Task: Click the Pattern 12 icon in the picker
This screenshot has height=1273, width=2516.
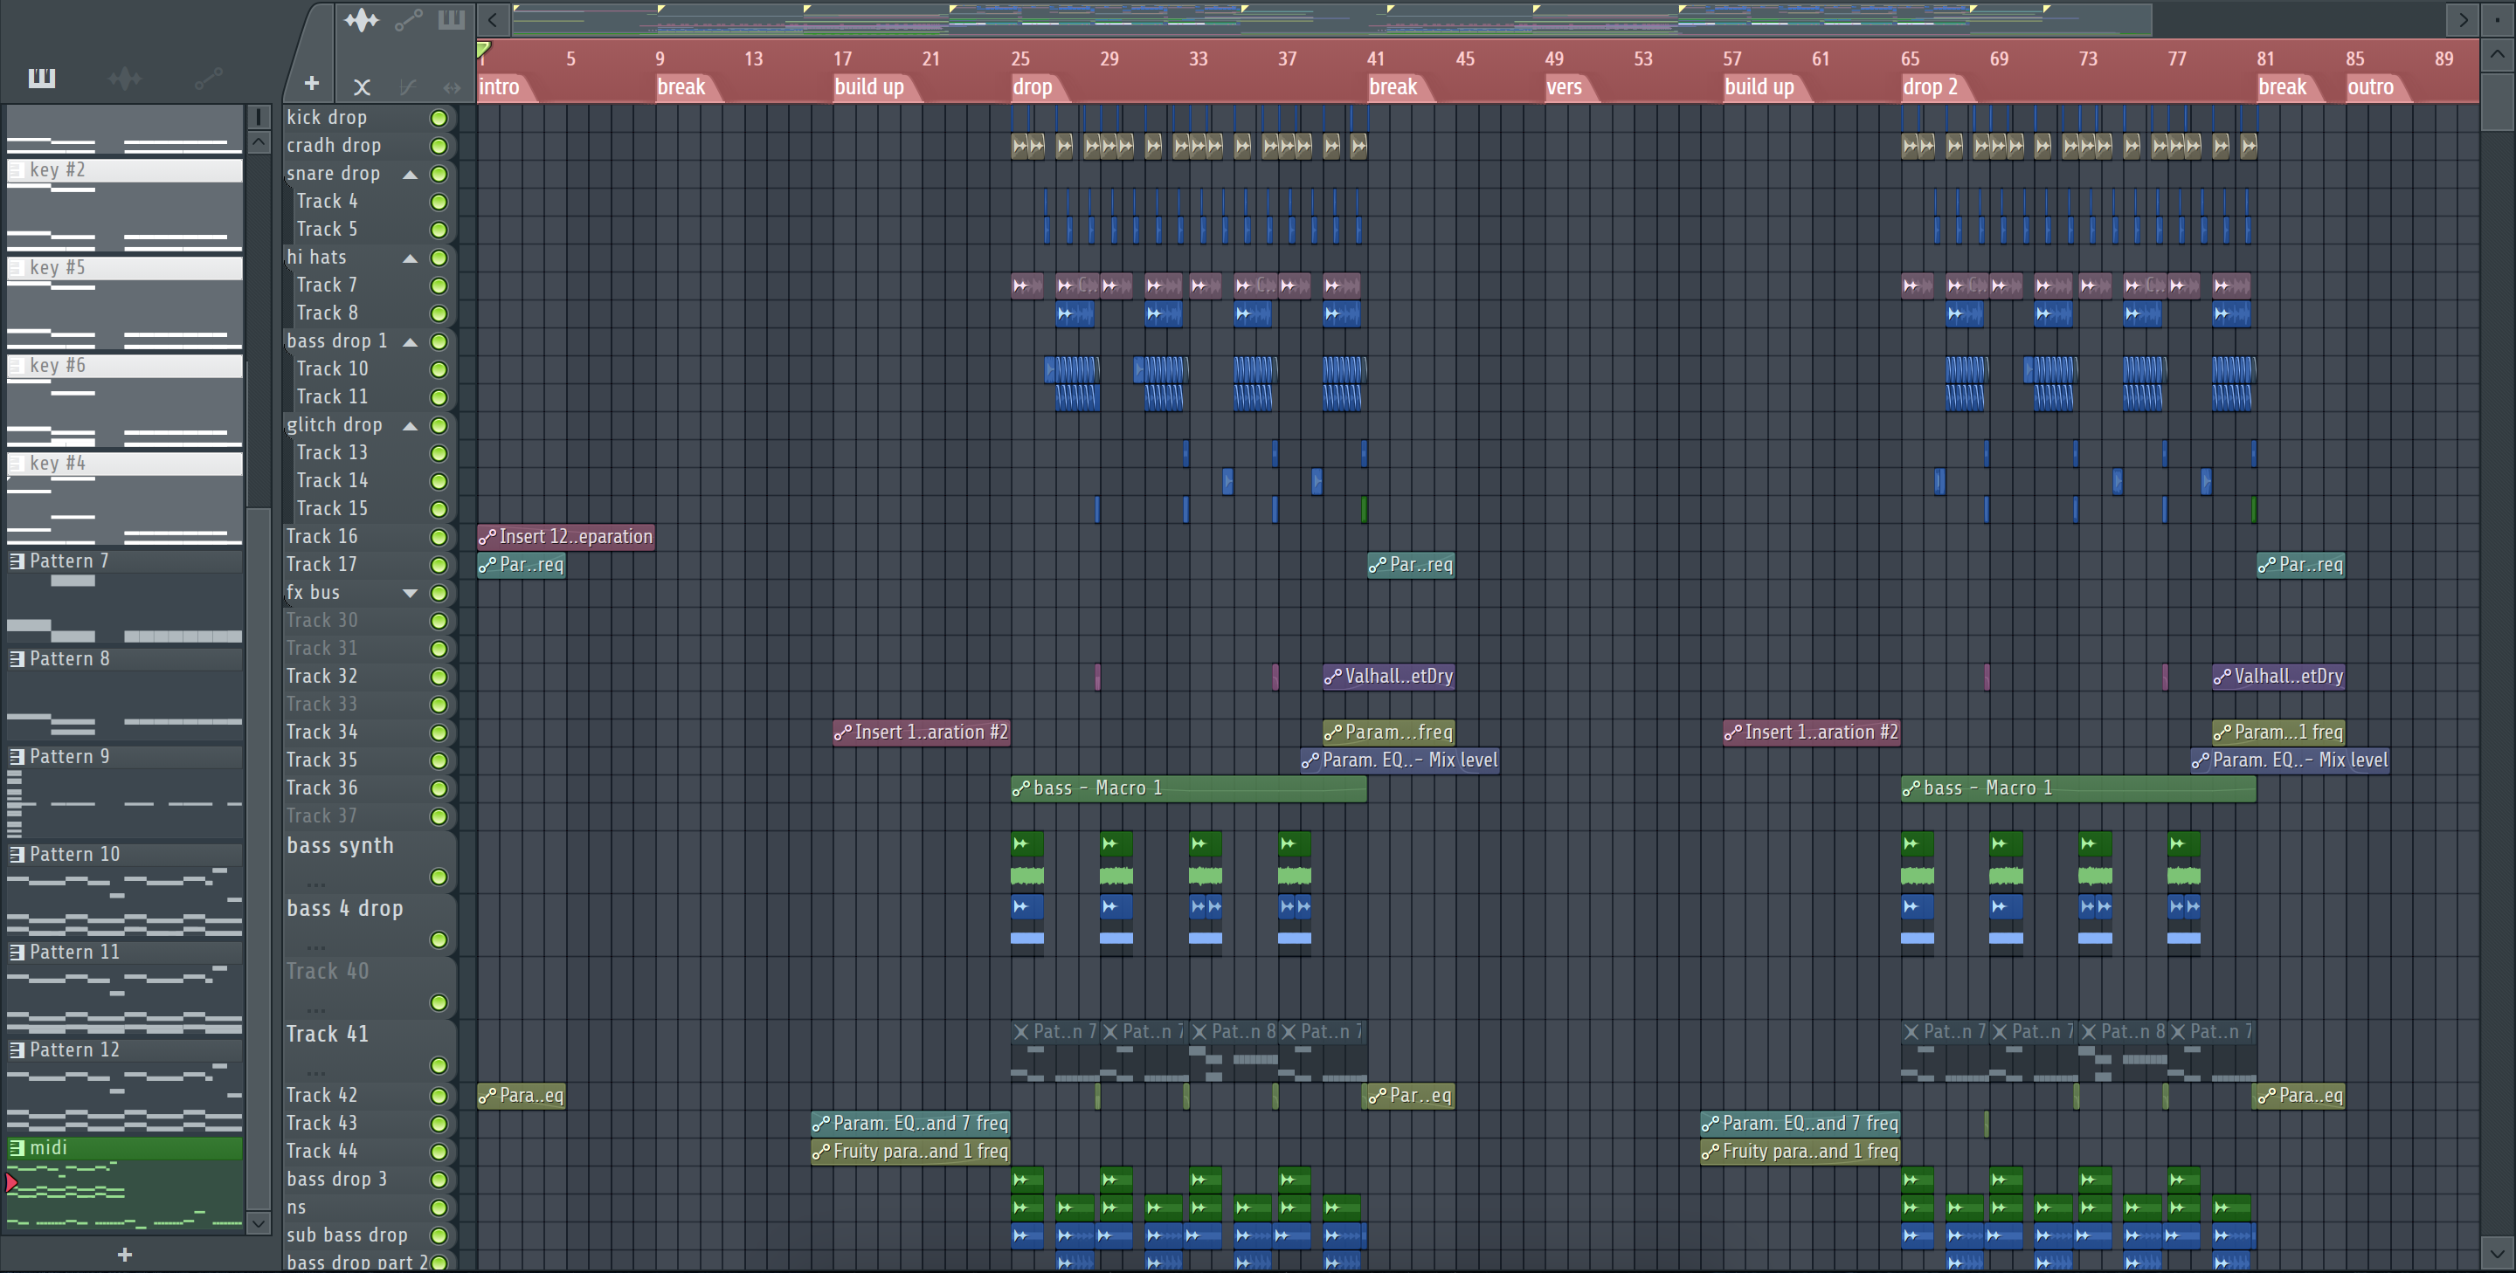Action: coord(17,1050)
